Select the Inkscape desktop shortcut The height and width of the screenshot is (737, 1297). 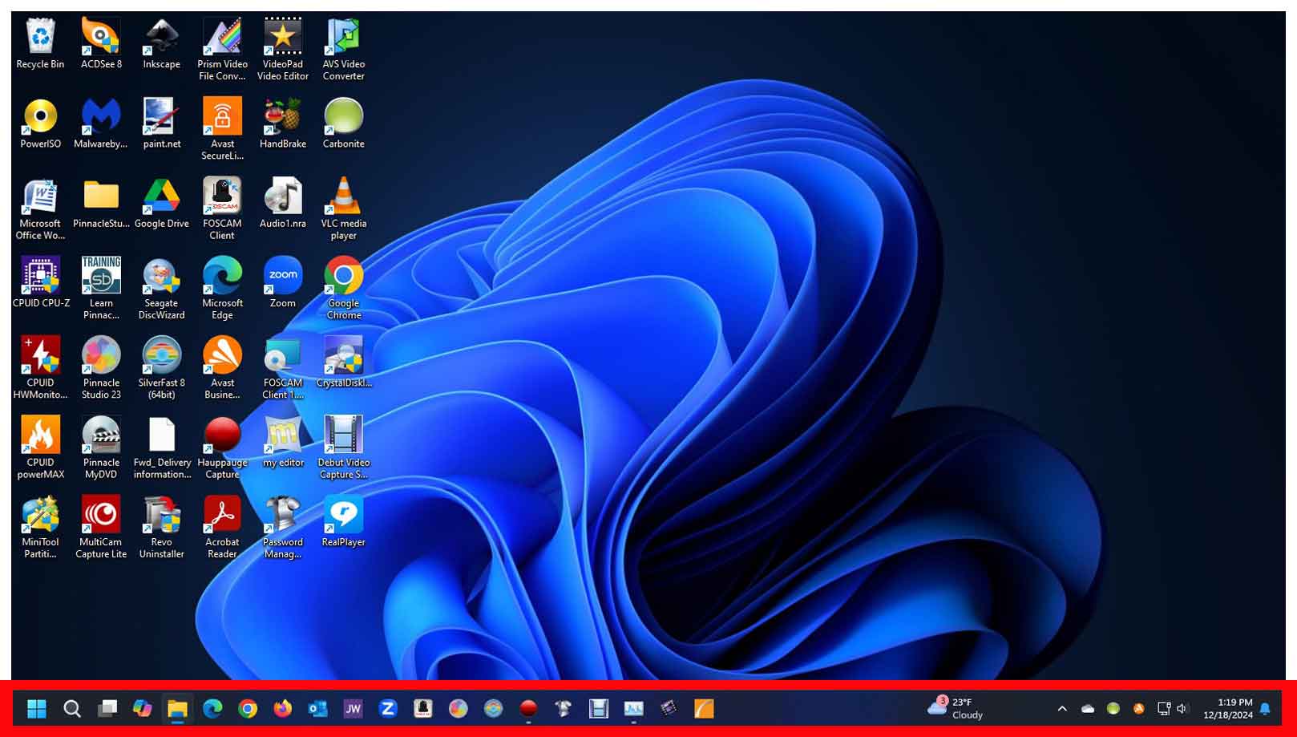tap(161, 44)
